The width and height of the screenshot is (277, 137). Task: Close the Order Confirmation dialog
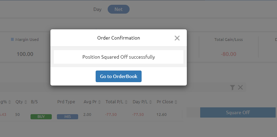[177, 38]
